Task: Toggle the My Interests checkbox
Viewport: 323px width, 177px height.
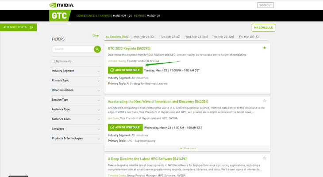Action: 53,61
